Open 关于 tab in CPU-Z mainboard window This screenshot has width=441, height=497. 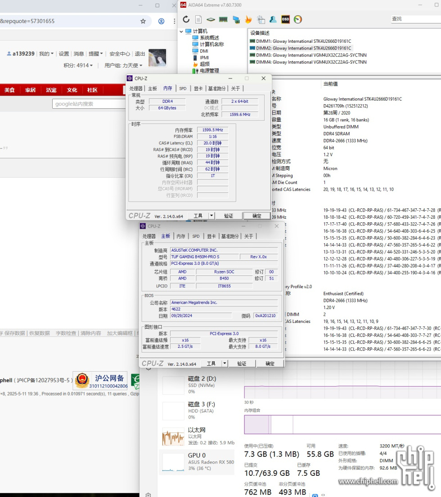tap(249, 236)
